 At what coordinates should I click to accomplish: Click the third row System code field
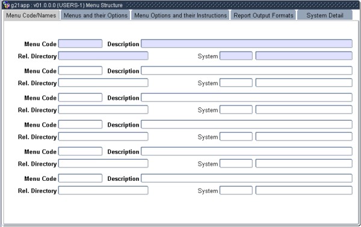point(236,109)
